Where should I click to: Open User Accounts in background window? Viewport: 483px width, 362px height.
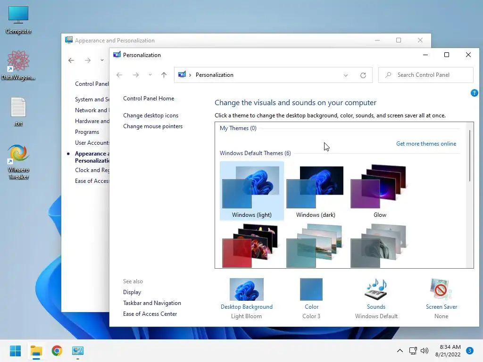92,142
